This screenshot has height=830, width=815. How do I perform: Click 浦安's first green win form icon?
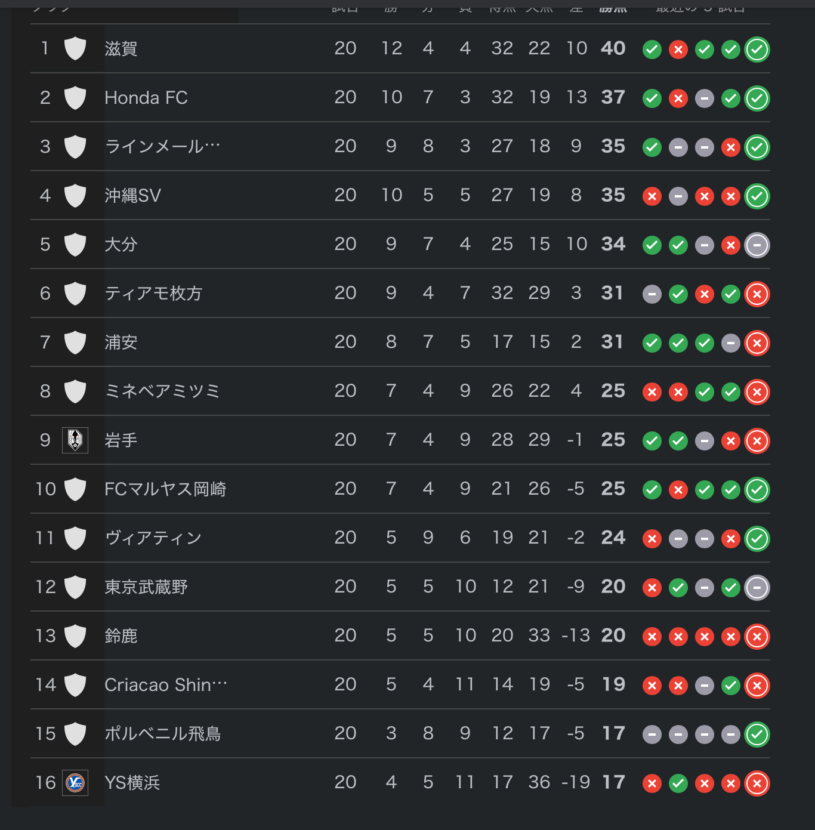(x=652, y=343)
